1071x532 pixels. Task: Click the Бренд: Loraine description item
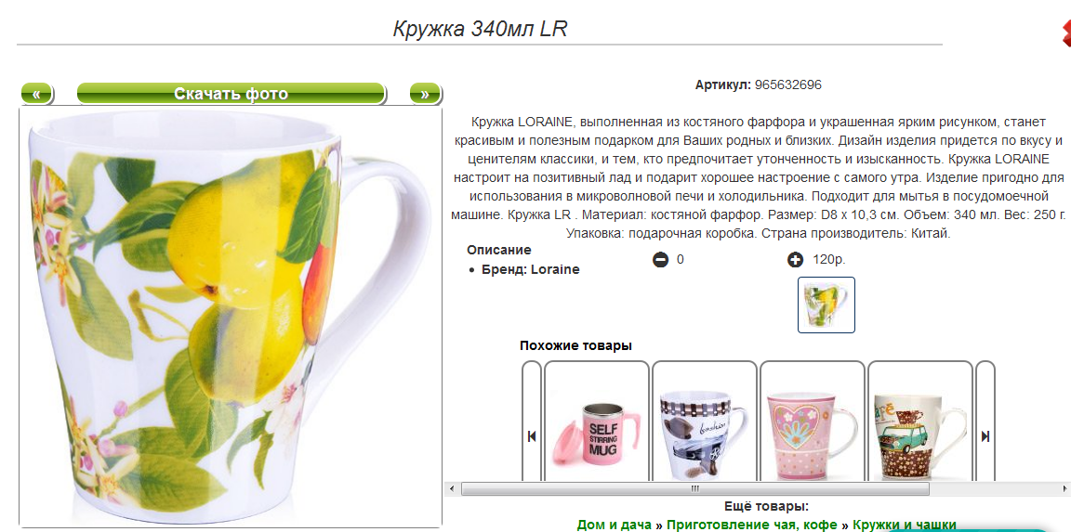530,269
